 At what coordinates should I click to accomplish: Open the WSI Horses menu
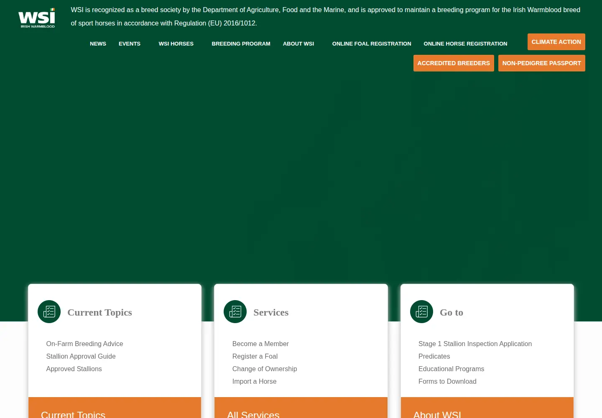(176, 44)
